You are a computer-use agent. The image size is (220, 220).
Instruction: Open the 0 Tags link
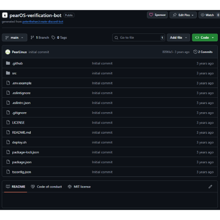(x=59, y=37)
